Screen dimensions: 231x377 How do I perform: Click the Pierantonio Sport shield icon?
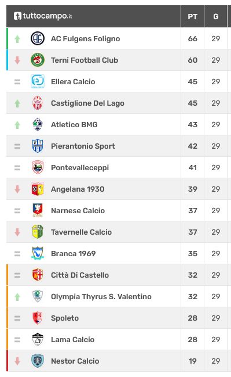pyautogui.click(x=38, y=146)
